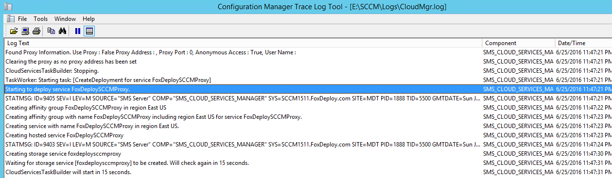Click the Print toolbar icon
This screenshot has width=612, height=178.
[36, 31]
